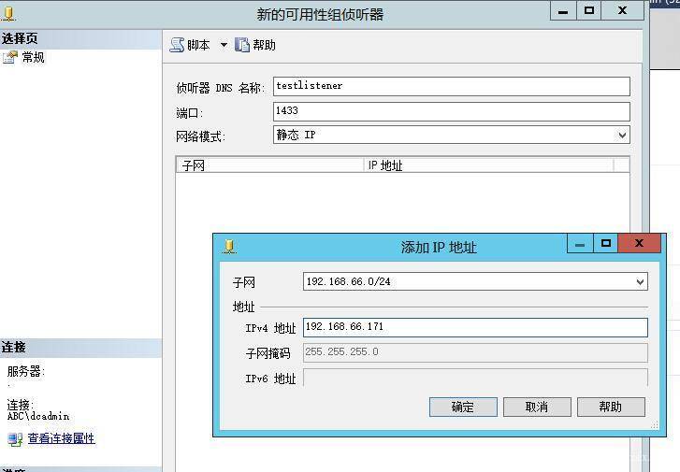Click the 添加 IP 地址 dialog title icon
The width and height of the screenshot is (680, 472).
(x=229, y=247)
